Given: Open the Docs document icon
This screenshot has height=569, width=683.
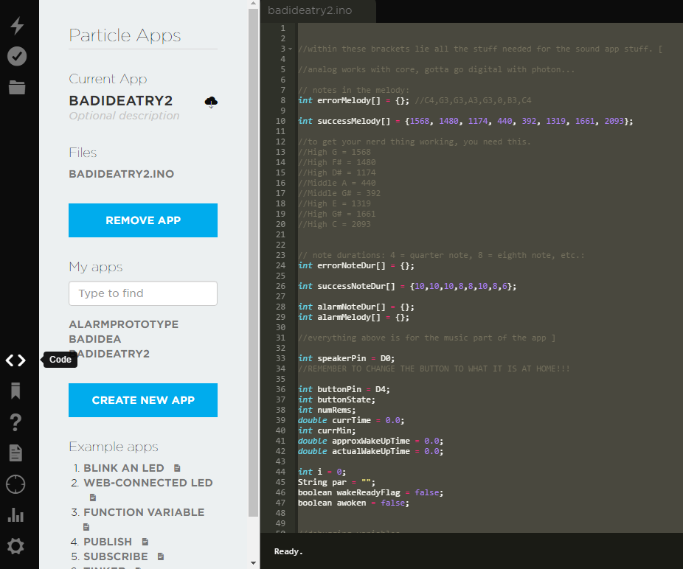Looking at the screenshot, I should 15,453.
